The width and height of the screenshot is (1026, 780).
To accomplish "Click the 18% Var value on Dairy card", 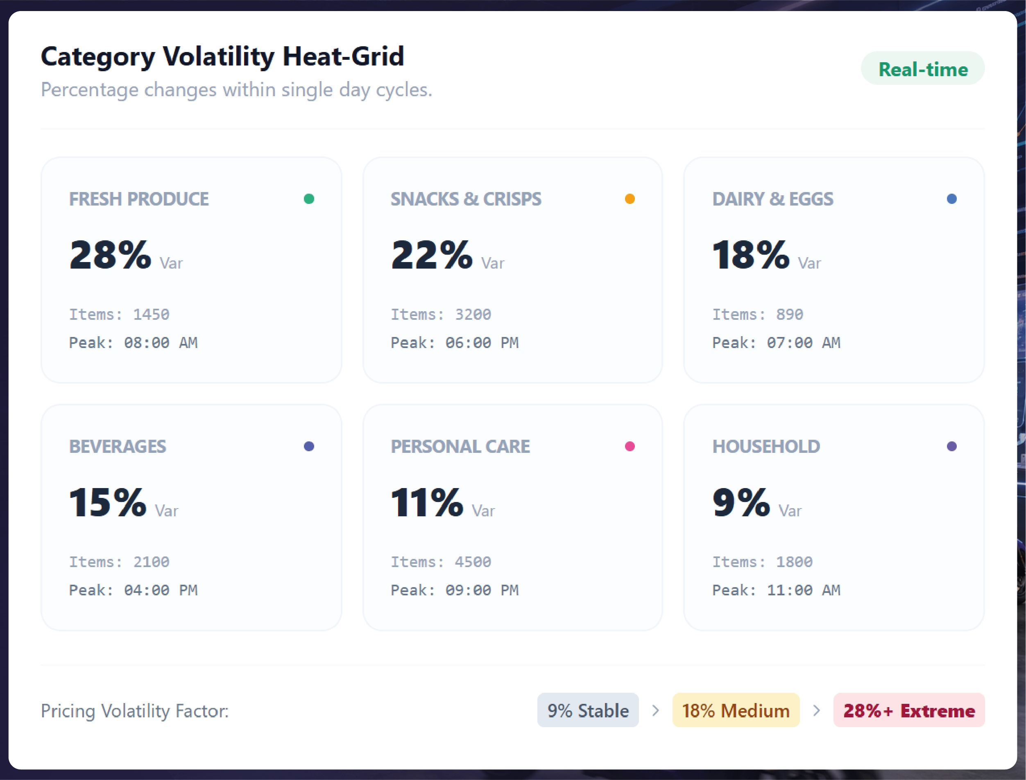I will pos(766,255).
